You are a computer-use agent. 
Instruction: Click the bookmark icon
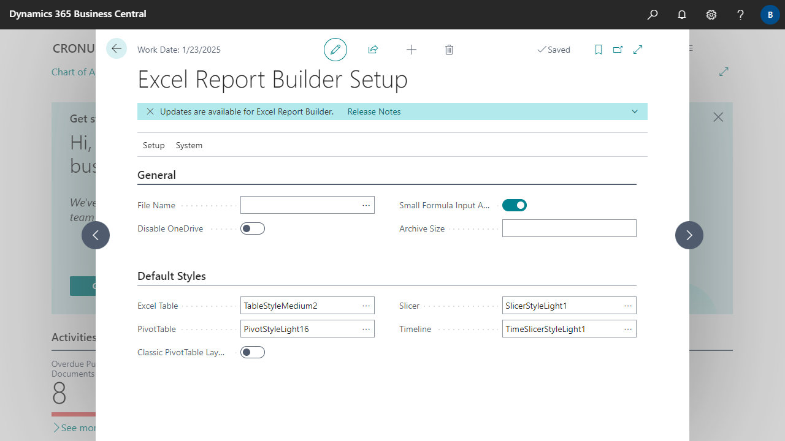(599, 50)
